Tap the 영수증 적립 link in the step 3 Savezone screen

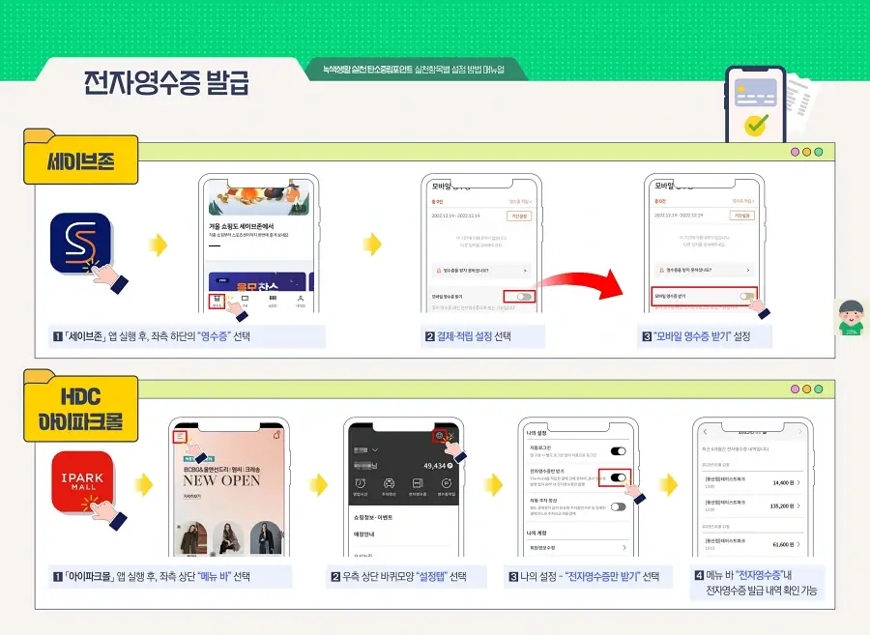coord(743,201)
